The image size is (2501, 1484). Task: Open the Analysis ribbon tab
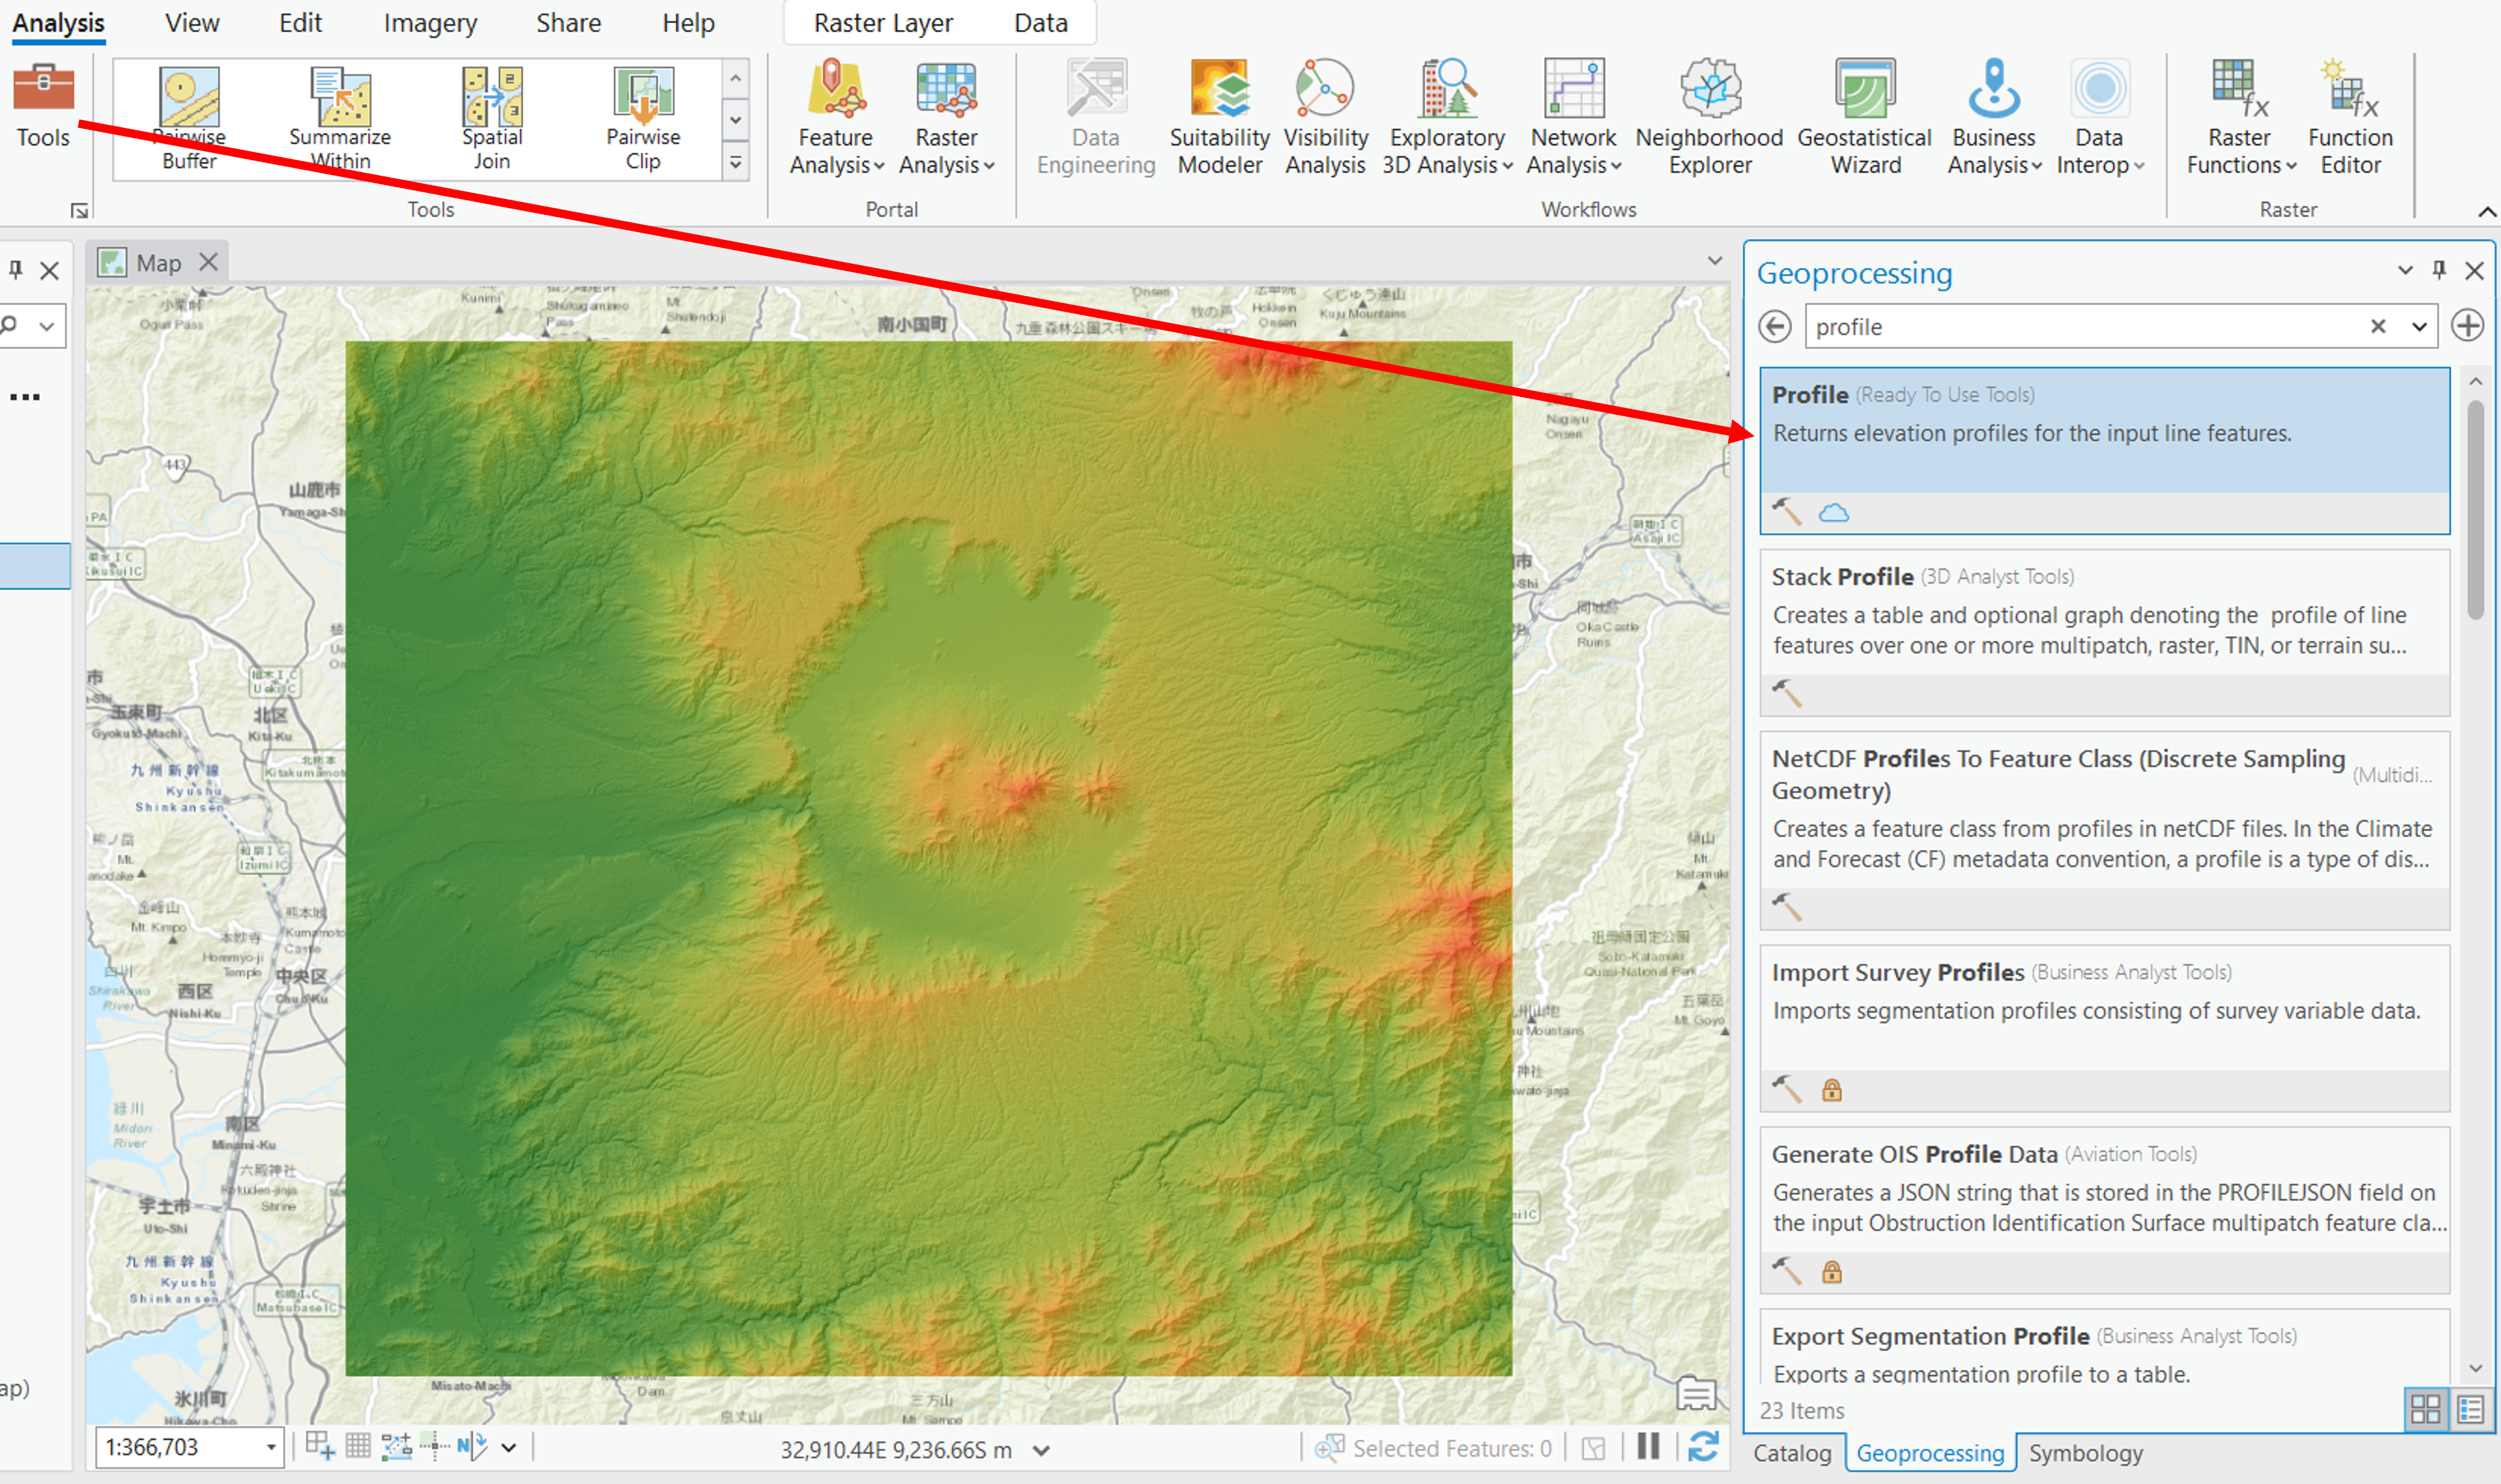[x=58, y=23]
